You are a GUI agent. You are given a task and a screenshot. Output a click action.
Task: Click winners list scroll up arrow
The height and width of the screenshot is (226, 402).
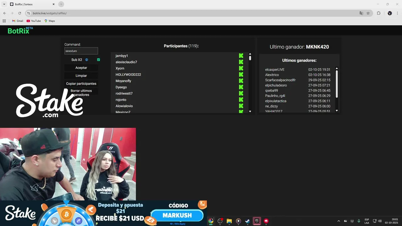[x=337, y=68]
